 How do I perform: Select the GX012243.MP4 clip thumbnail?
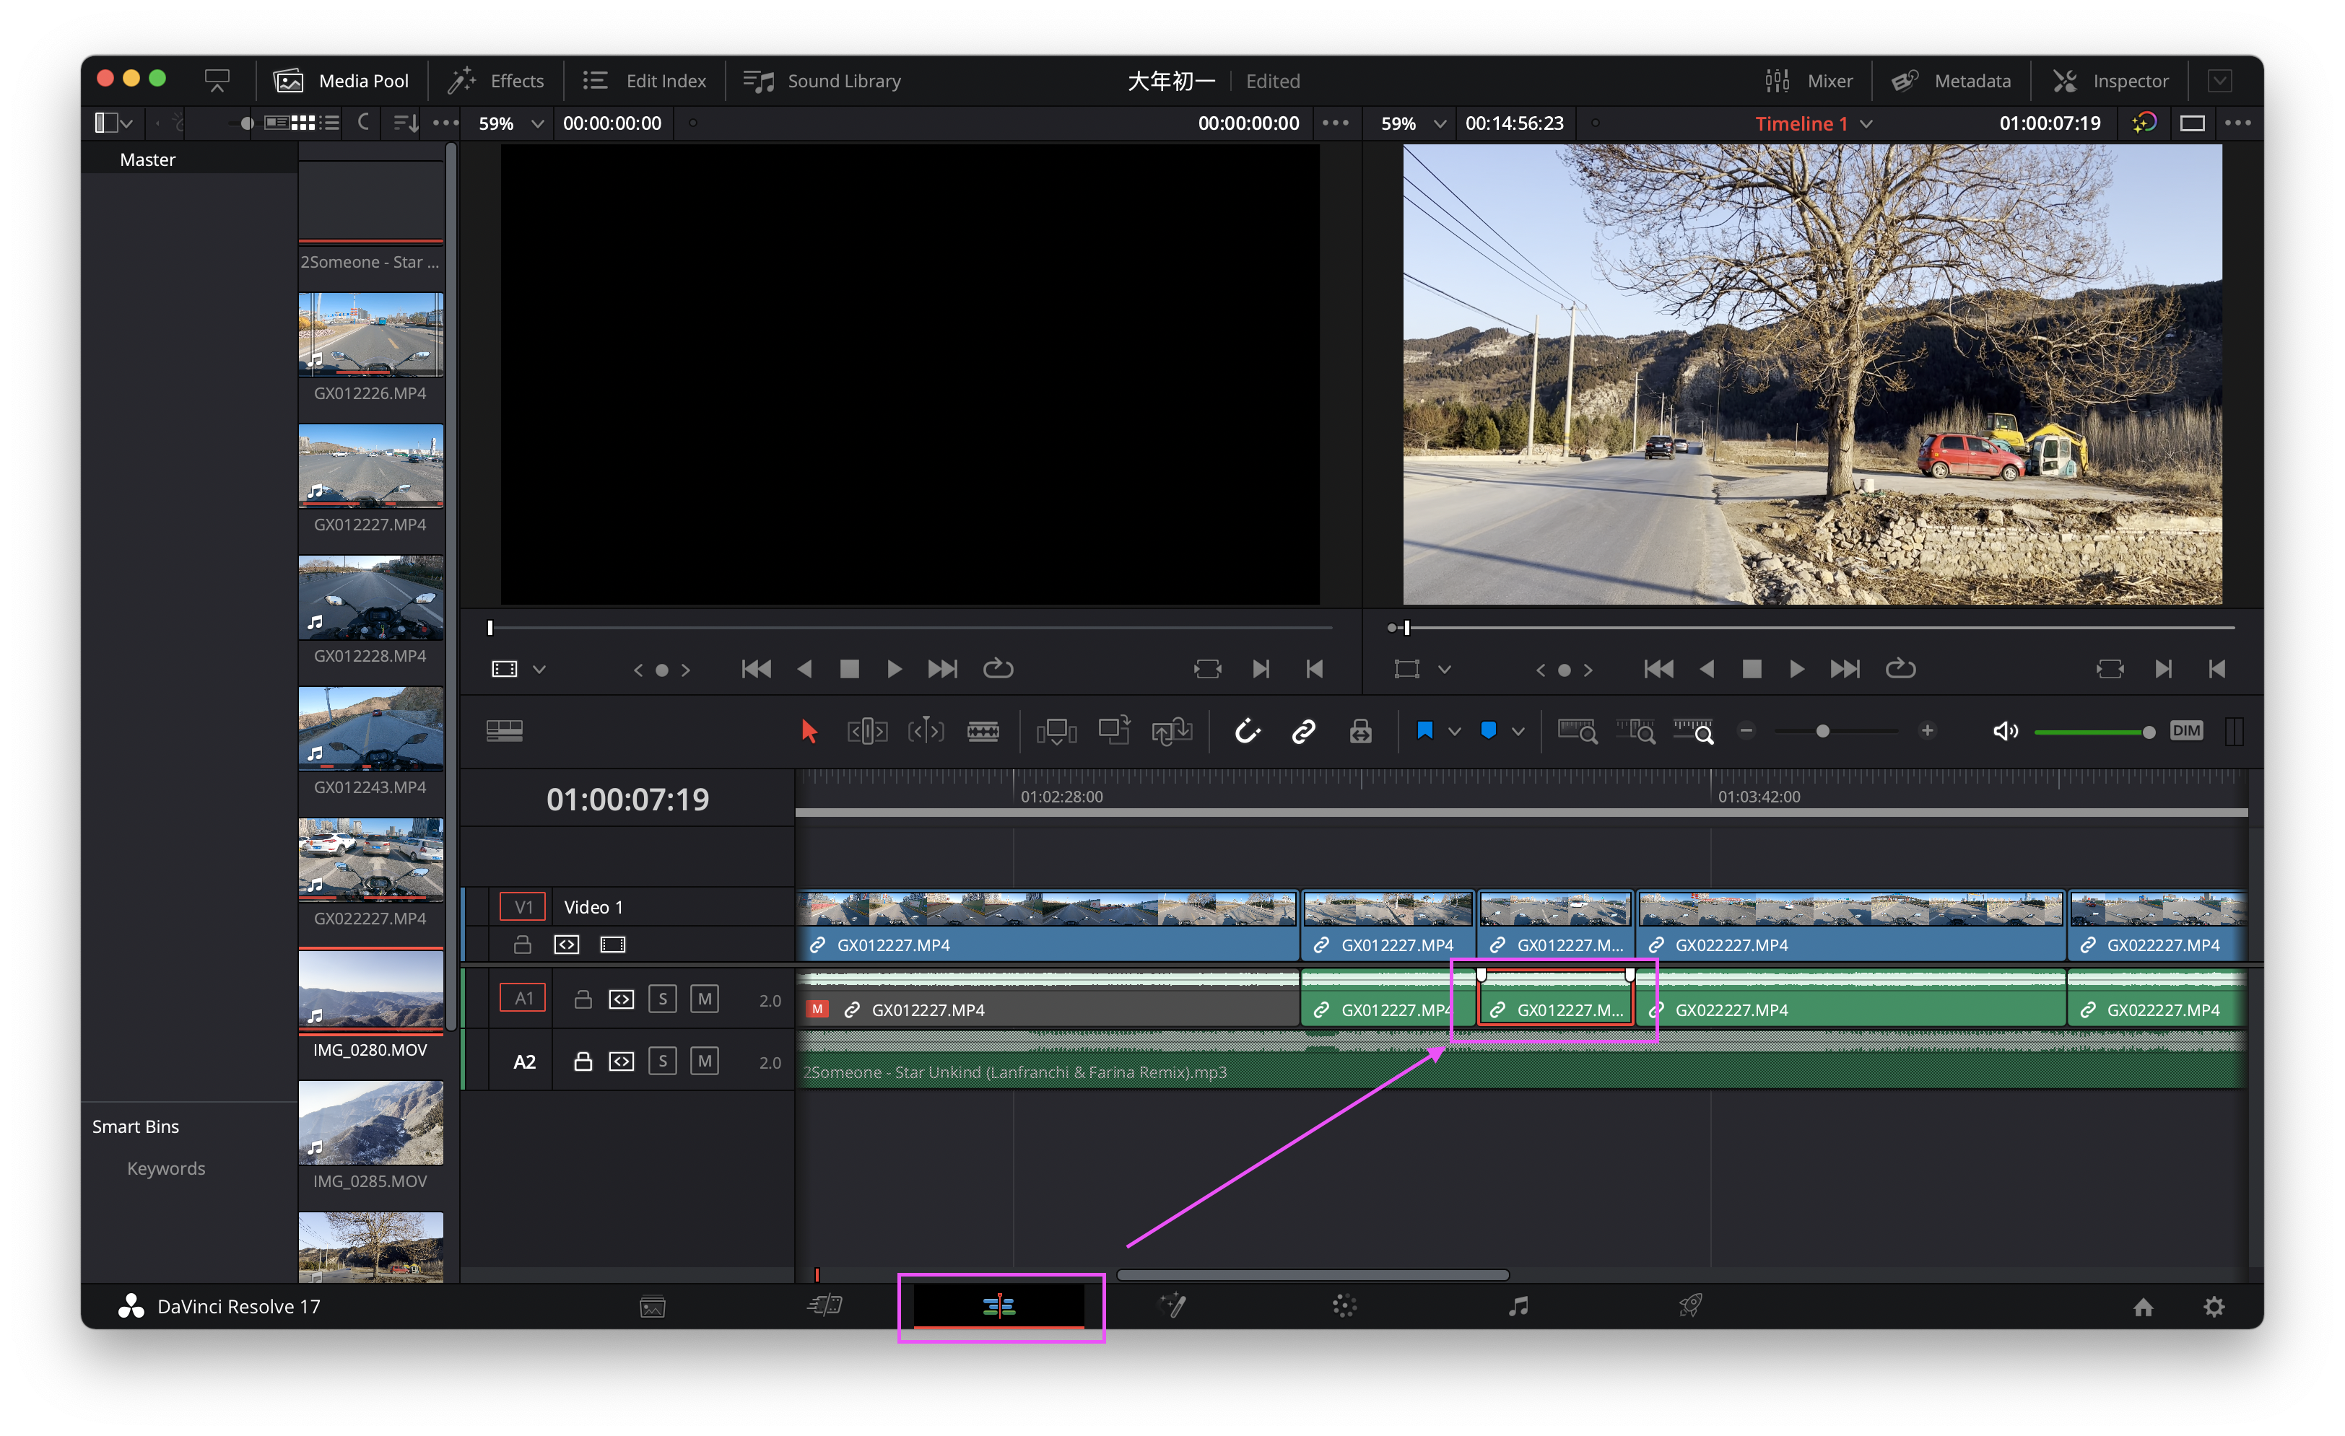coord(370,730)
